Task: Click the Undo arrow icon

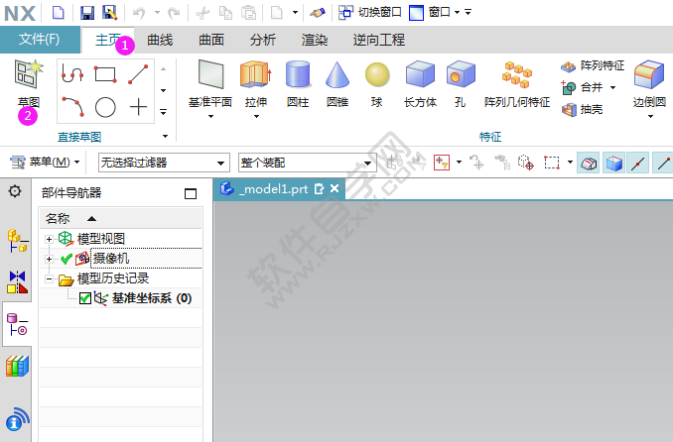Action: pos(139,13)
